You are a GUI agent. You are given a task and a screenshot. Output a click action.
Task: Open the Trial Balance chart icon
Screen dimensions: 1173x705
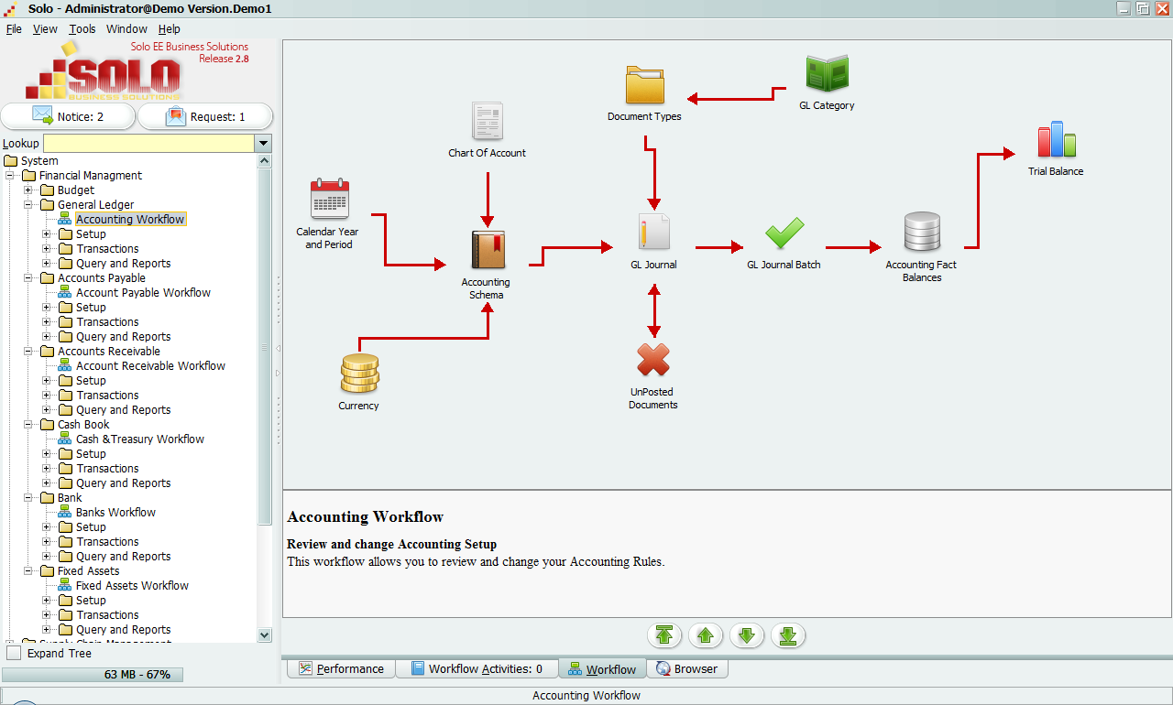click(x=1056, y=140)
